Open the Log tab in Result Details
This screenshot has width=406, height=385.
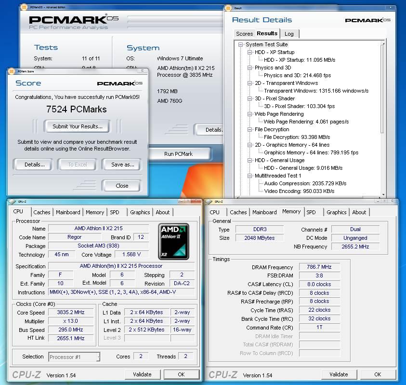pyautogui.click(x=289, y=34)
